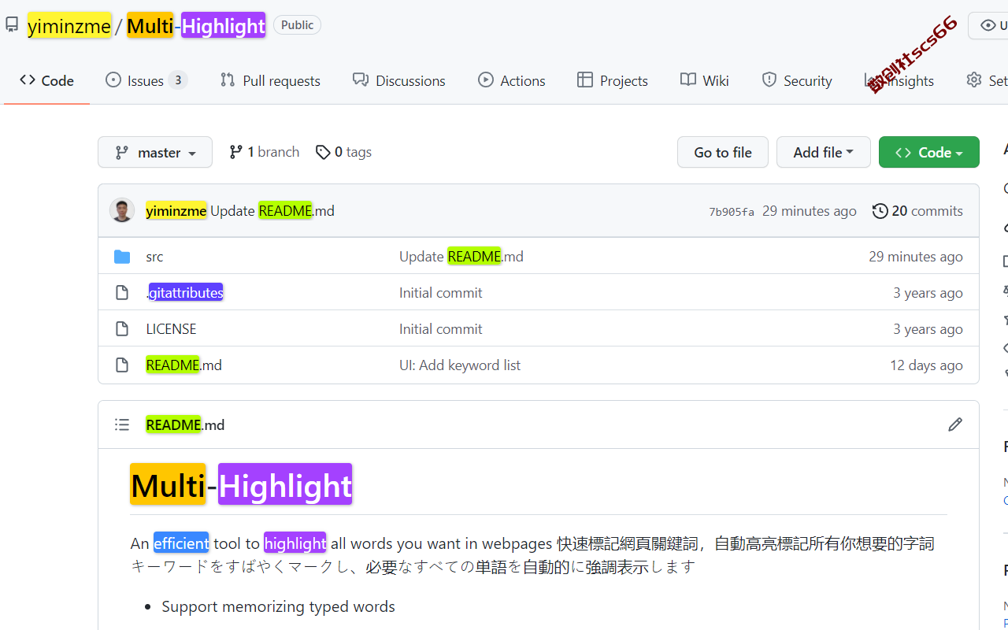
Task: Click 'Support memorizing typed words' bullet
Action: click(278, 606)
